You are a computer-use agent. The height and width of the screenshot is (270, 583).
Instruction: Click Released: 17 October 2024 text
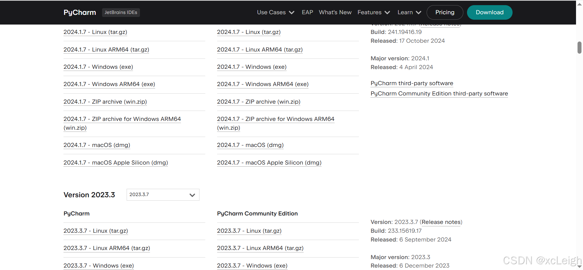408,41
